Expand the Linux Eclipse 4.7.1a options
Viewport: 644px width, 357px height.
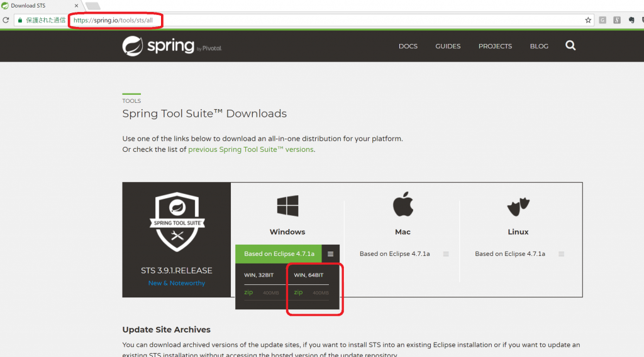coord(561,254)
